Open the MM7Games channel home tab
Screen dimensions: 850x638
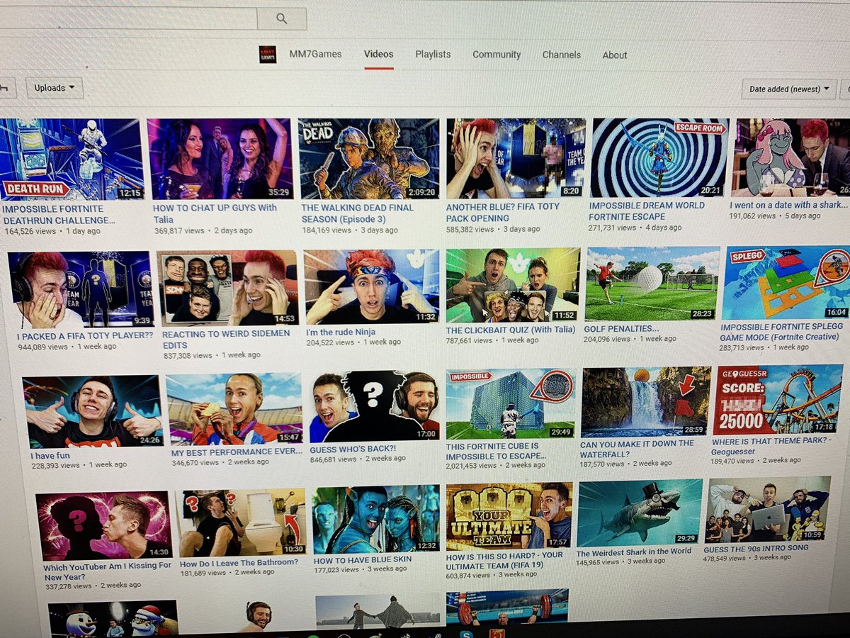[315, 54]
